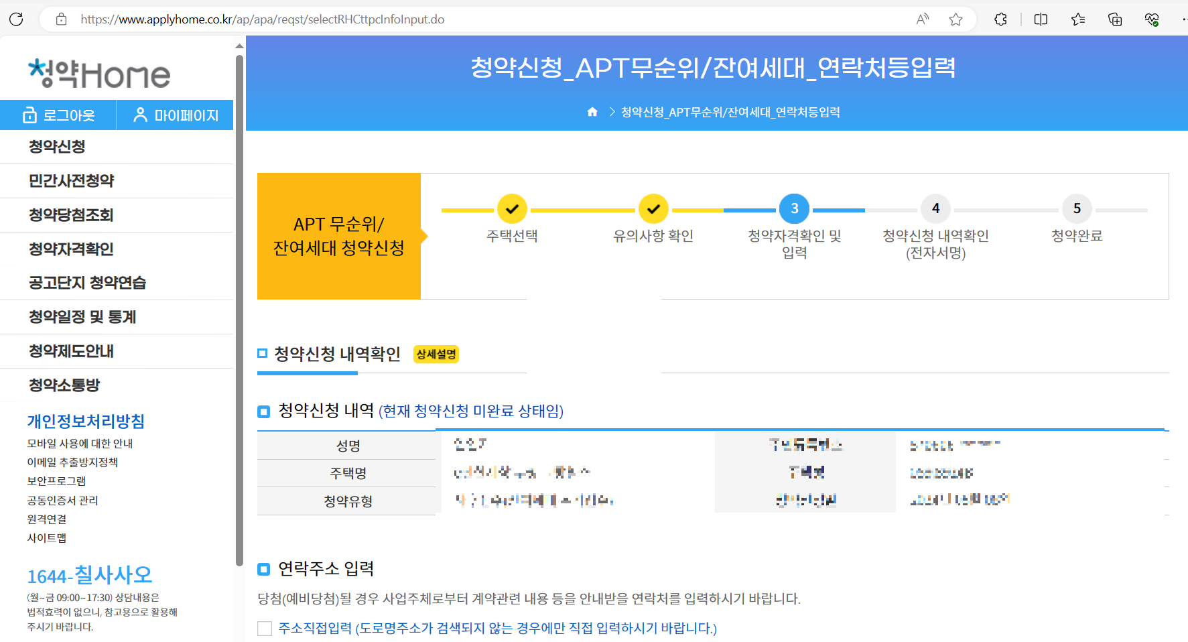Open 청약당첨조회 in the sidebar menu

70,214
